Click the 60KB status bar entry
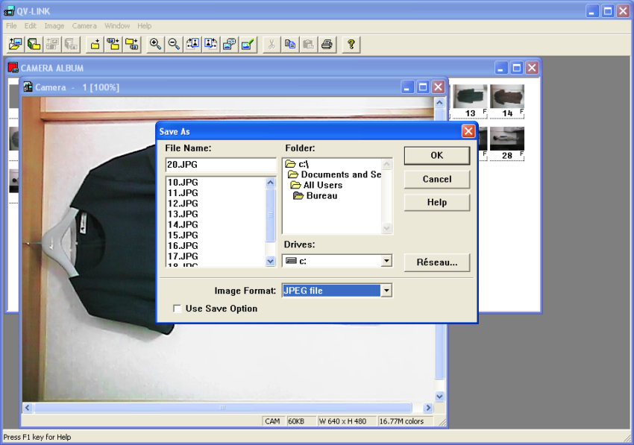The width and height of the screenshot is (634, 445). [x=296, y=421]
